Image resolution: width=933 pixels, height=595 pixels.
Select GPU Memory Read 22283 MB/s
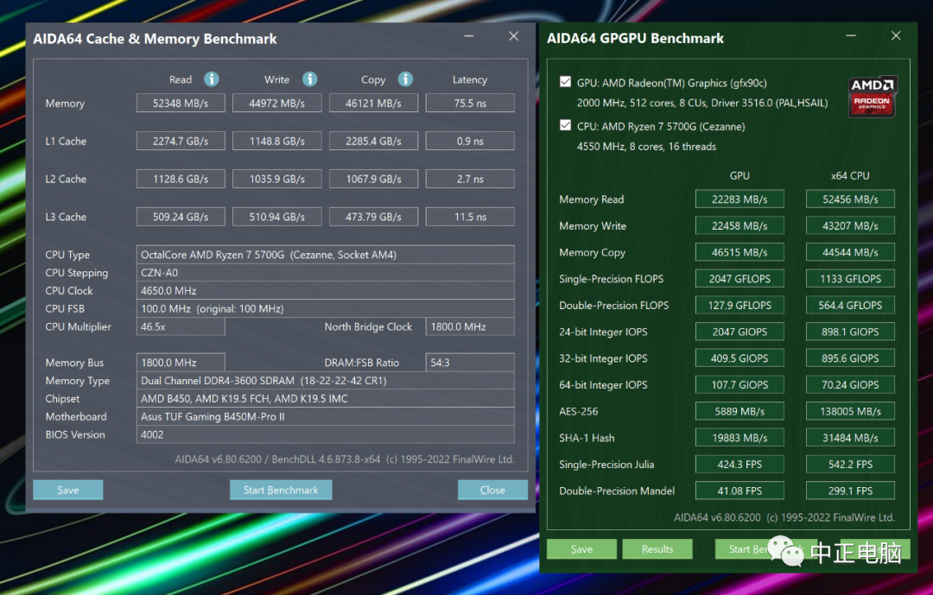tap(739, 199)
